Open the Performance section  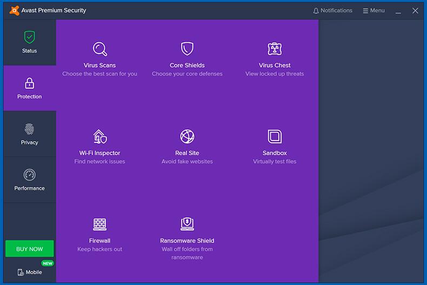click(x=30, y=180)
